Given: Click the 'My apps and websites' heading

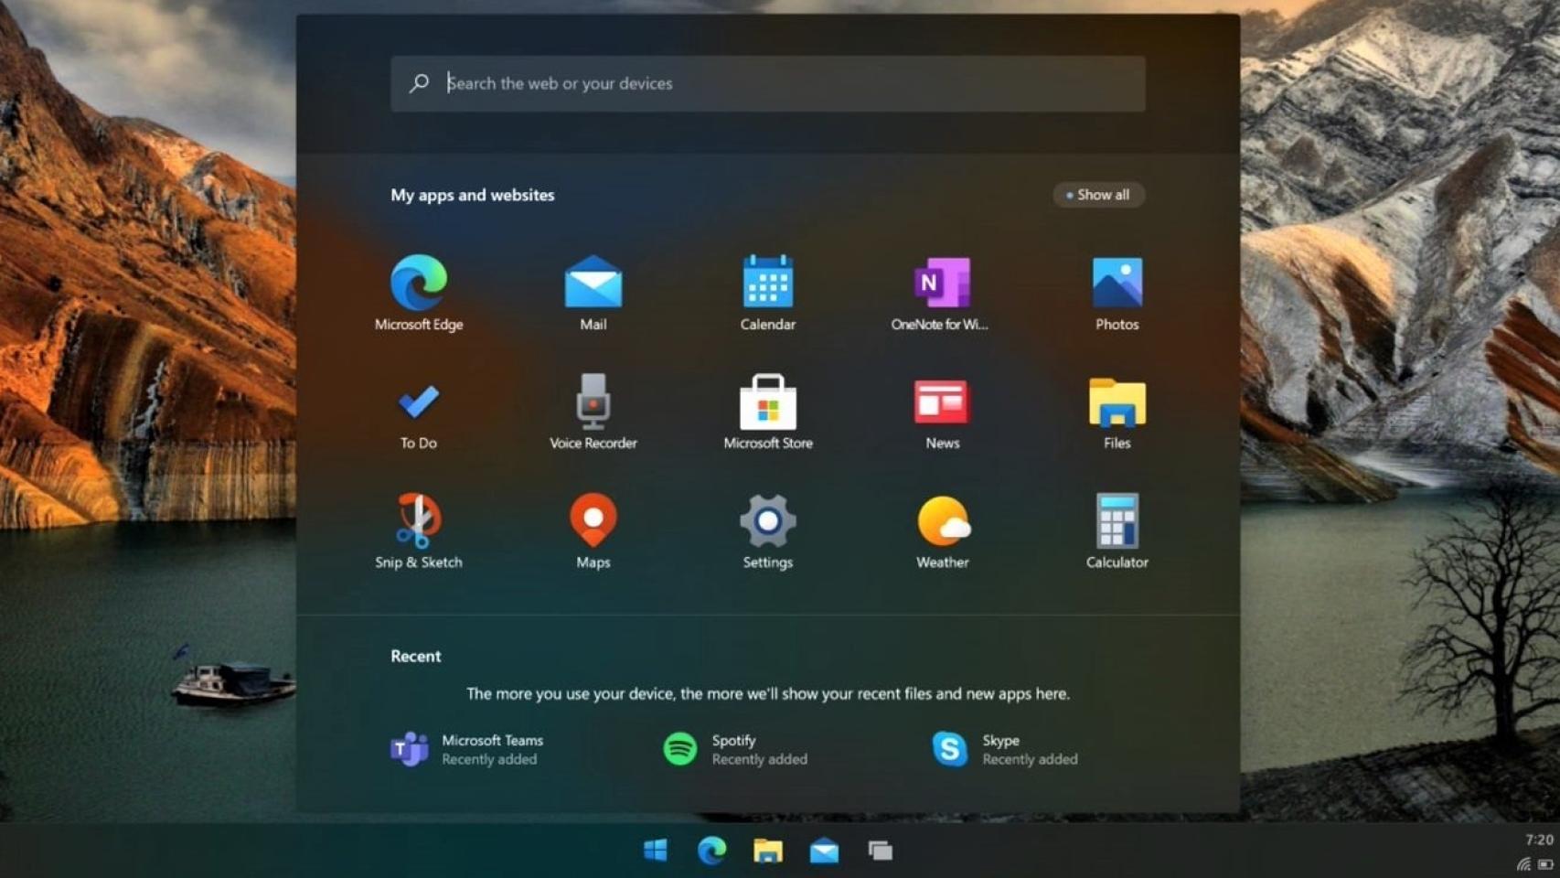Looking at the screenshot, I should 473,195.
